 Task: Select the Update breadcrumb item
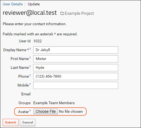click(34, 4)
